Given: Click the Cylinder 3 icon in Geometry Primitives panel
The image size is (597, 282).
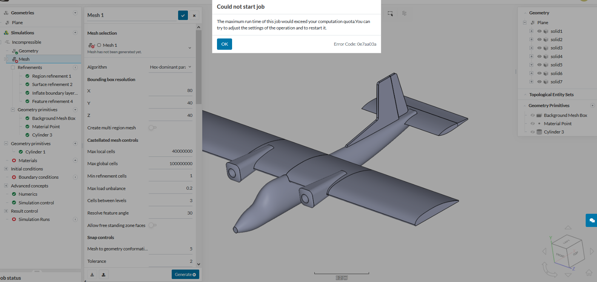Looking at the screenshot, I should (539, 132).
